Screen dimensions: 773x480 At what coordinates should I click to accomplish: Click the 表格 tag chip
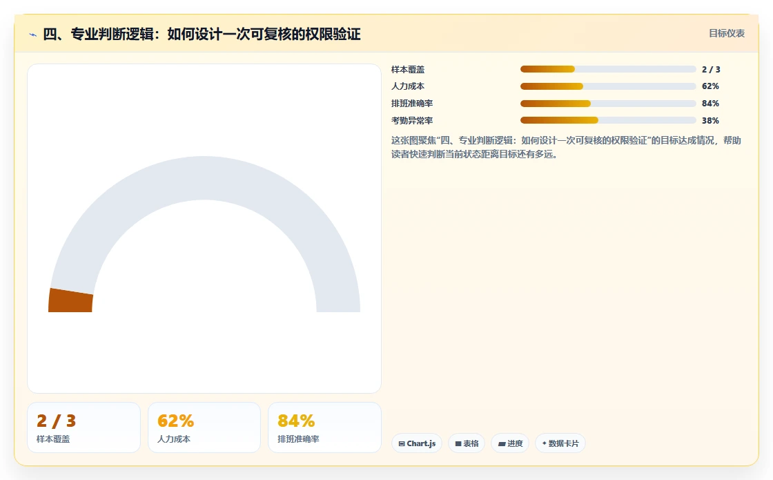tap(467, 443)
